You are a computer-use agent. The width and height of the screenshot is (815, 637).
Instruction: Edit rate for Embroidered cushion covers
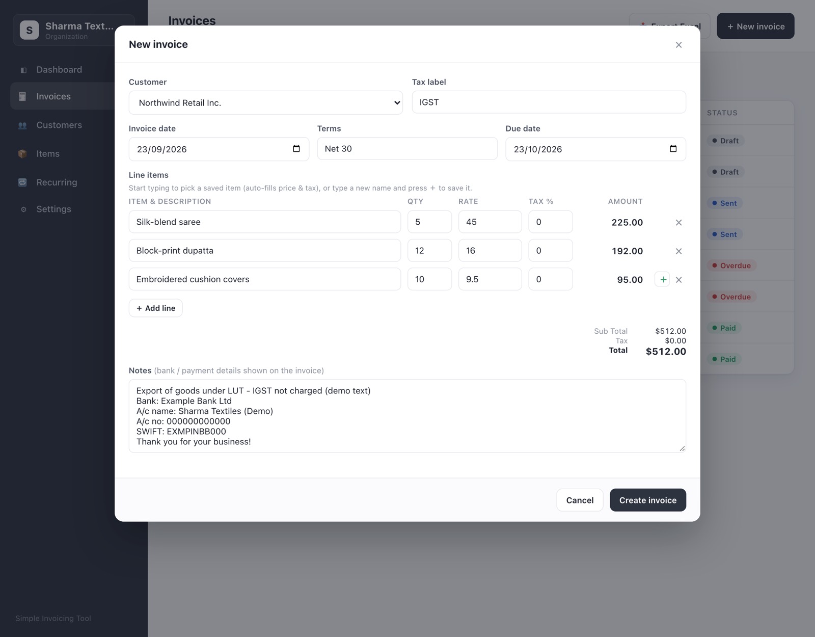click(x=490, y=279)
